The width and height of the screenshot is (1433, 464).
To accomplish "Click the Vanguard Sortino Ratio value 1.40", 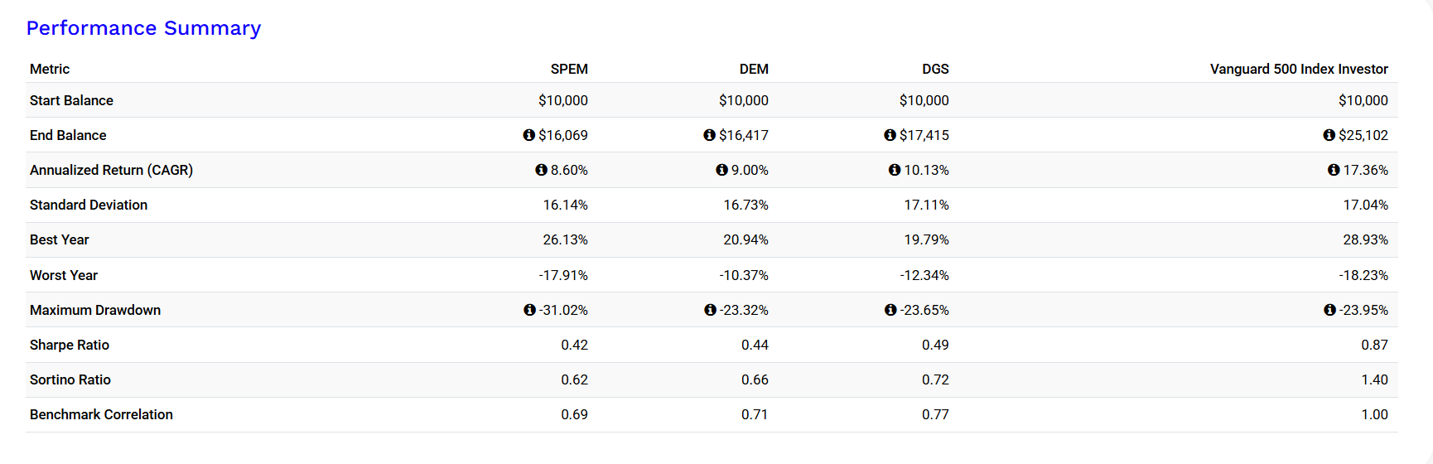I will (1374, 379).
